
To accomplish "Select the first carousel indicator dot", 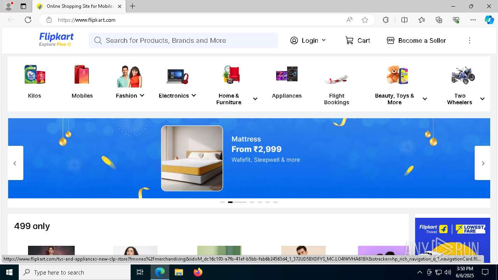I will (223, 202).
